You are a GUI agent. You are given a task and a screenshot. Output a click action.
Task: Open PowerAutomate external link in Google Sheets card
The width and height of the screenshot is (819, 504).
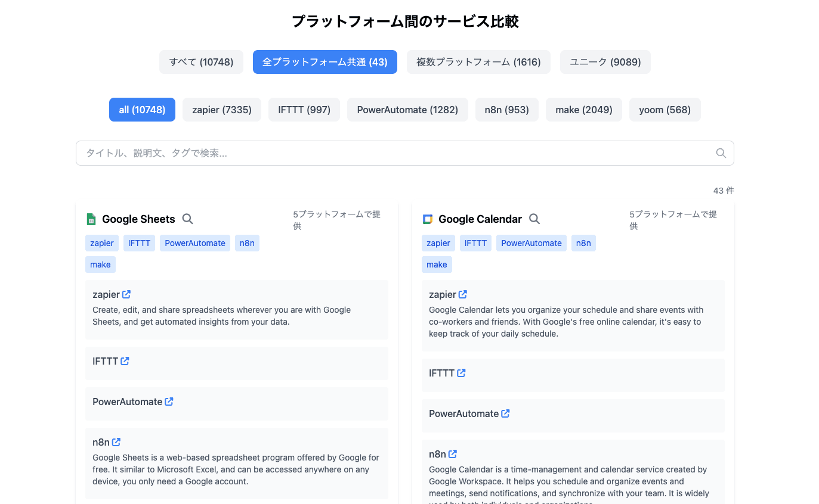pyautogui.click(x=169, y=402)
